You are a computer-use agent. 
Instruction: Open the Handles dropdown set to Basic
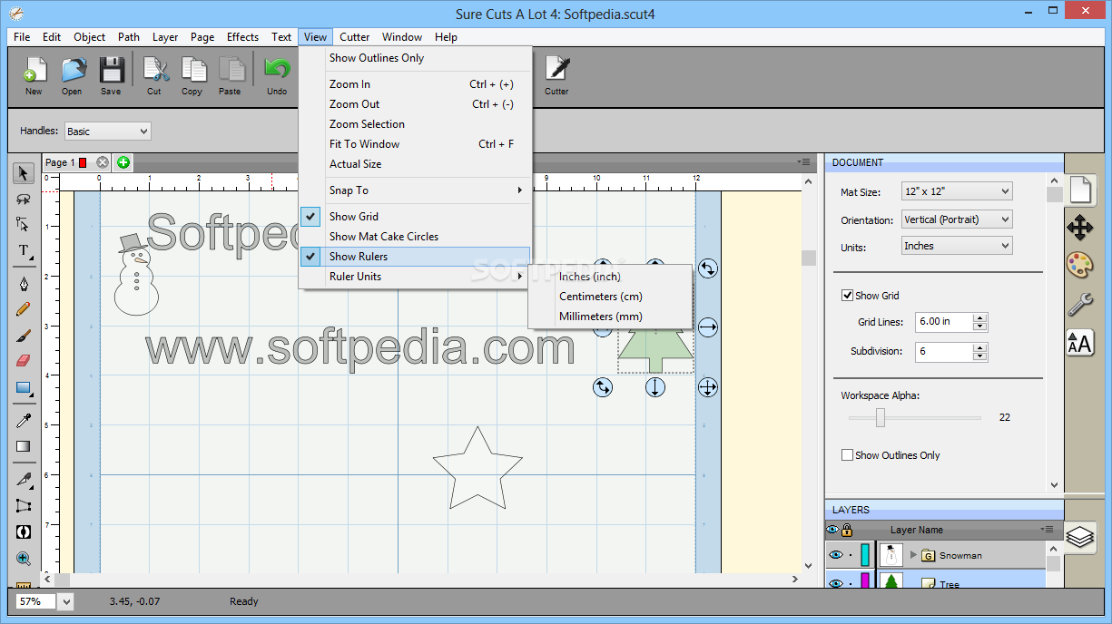(107, 132)
